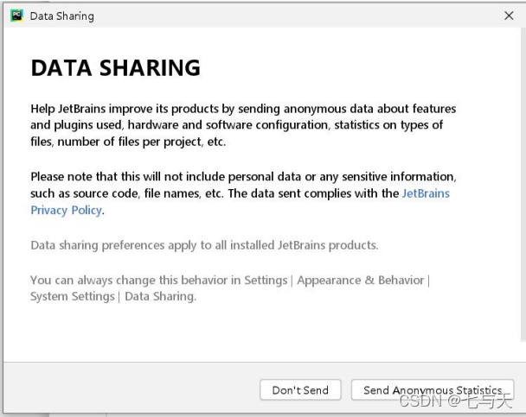The width and height of the screenshot is (526, 417).
Task: Choose Send Anonymous Statistics
Action: click(433, 390)
